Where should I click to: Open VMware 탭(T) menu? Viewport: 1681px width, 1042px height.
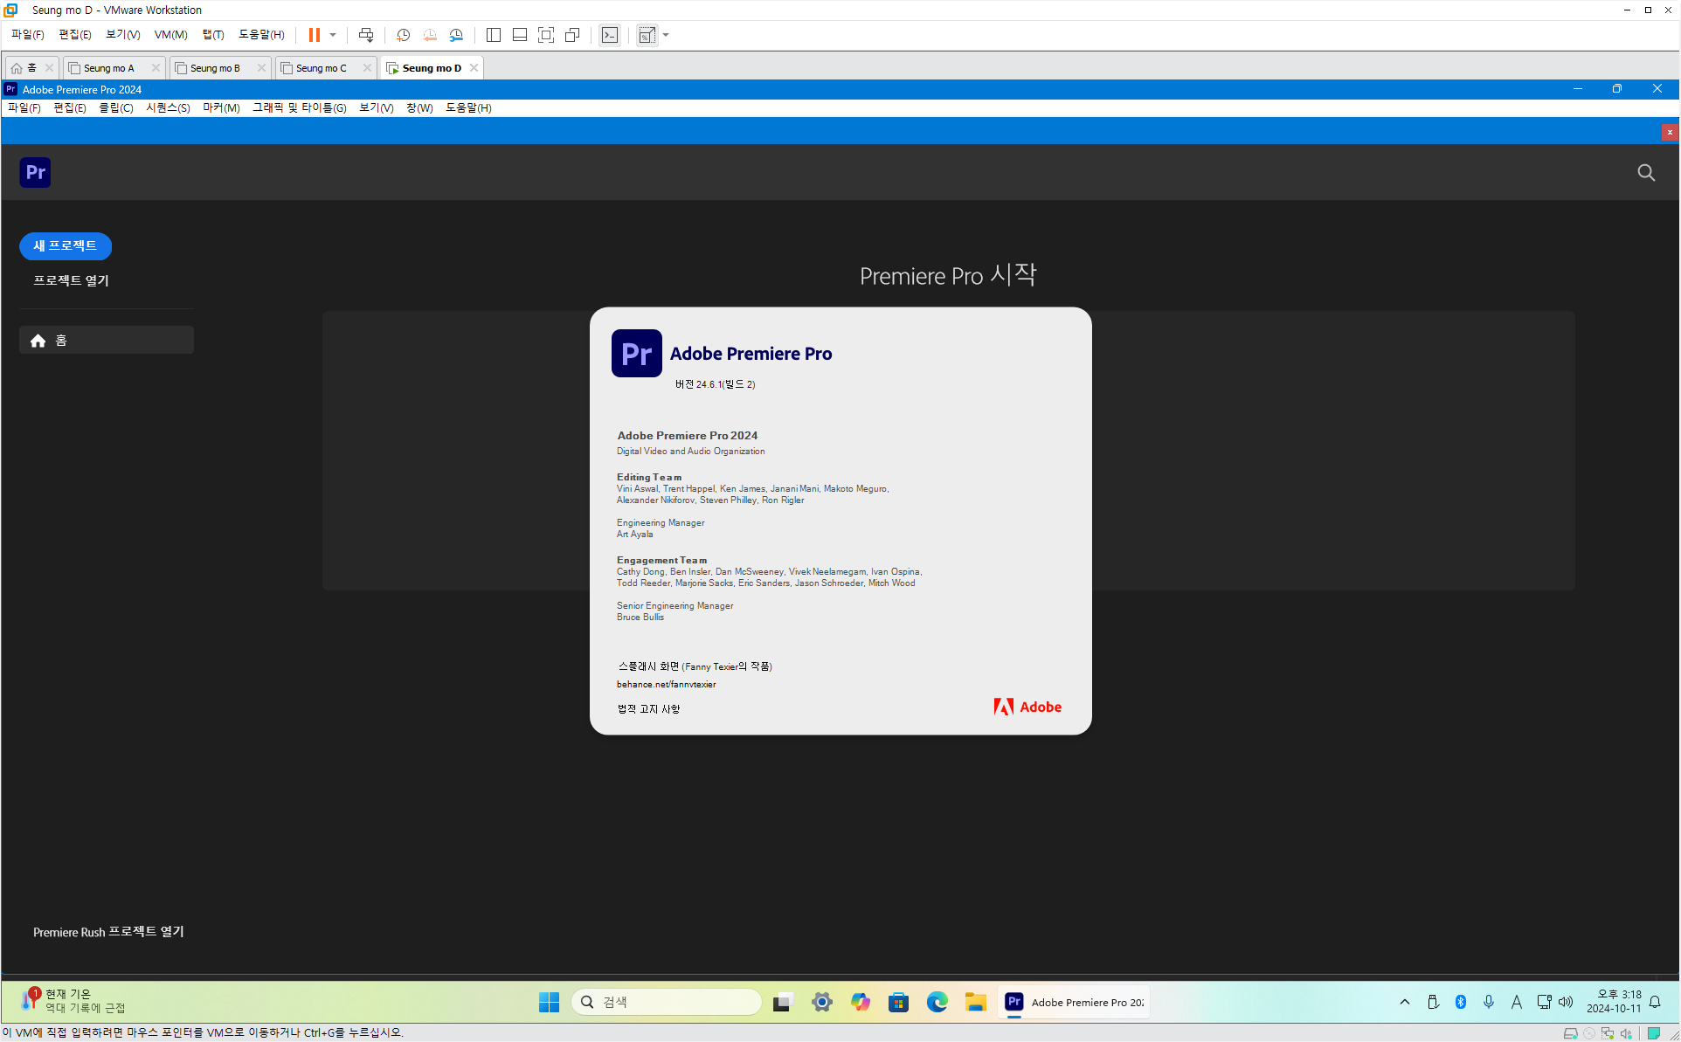click(213, 35)
